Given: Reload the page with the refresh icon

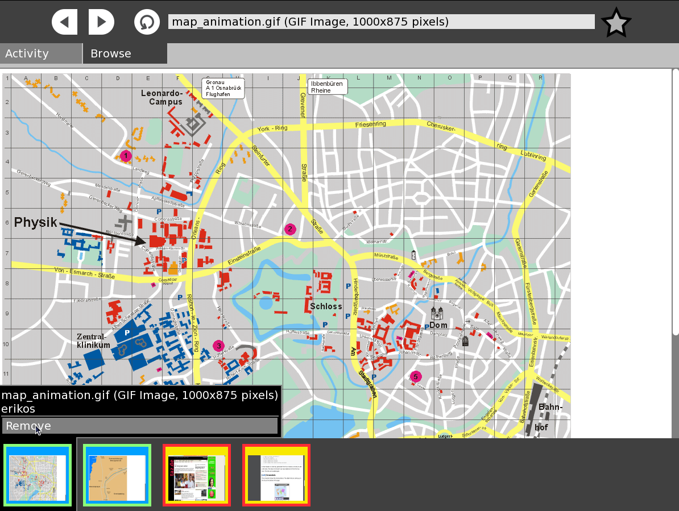Looking at the screenshot, I should click(147, 22).
